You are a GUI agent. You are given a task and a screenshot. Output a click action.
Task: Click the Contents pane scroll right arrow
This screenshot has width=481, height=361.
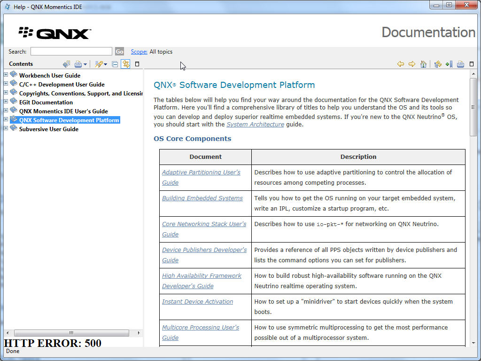tap(139, 333)
